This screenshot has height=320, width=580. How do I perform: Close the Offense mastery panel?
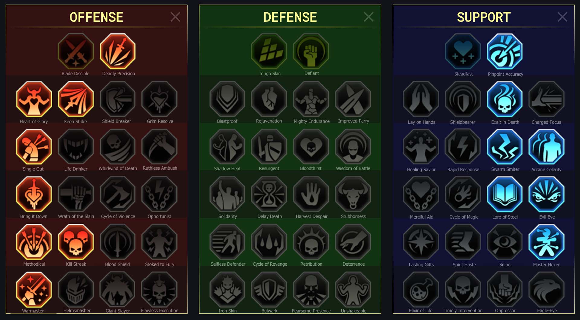(175, 17)
